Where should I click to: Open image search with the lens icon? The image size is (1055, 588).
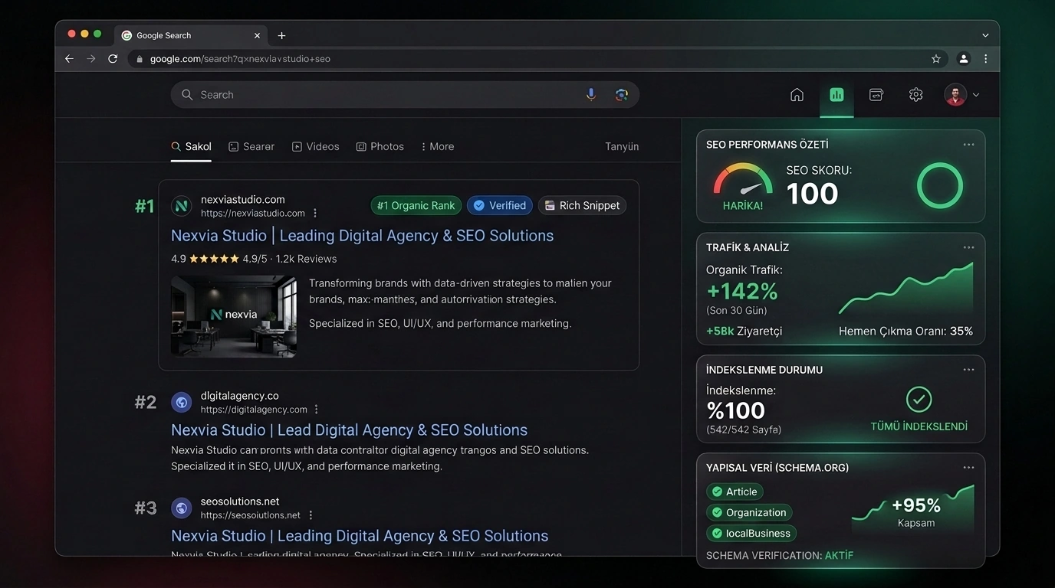pos(622,94)
